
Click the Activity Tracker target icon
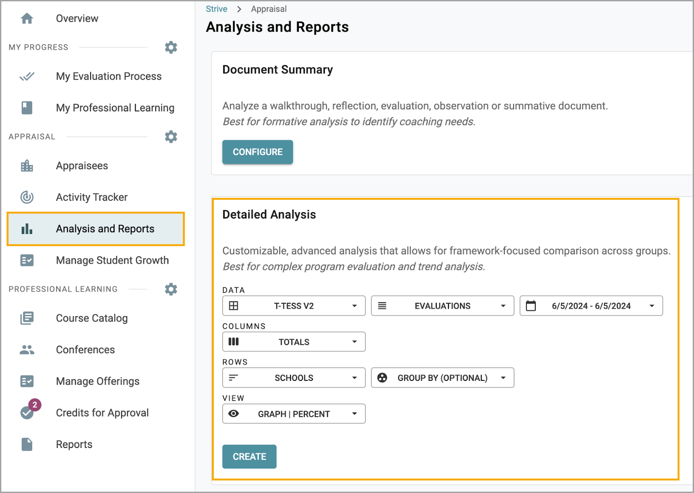pos(27,197)
